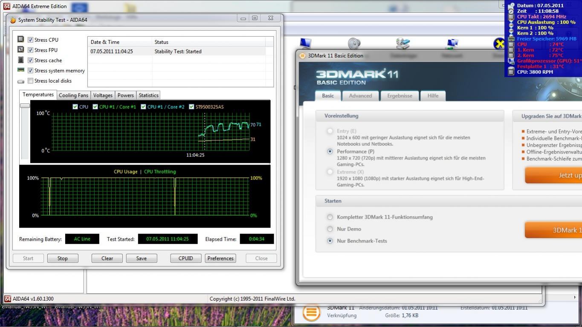Select the Stability Test: Started log row
582x327 pixels.
[177, 51]
